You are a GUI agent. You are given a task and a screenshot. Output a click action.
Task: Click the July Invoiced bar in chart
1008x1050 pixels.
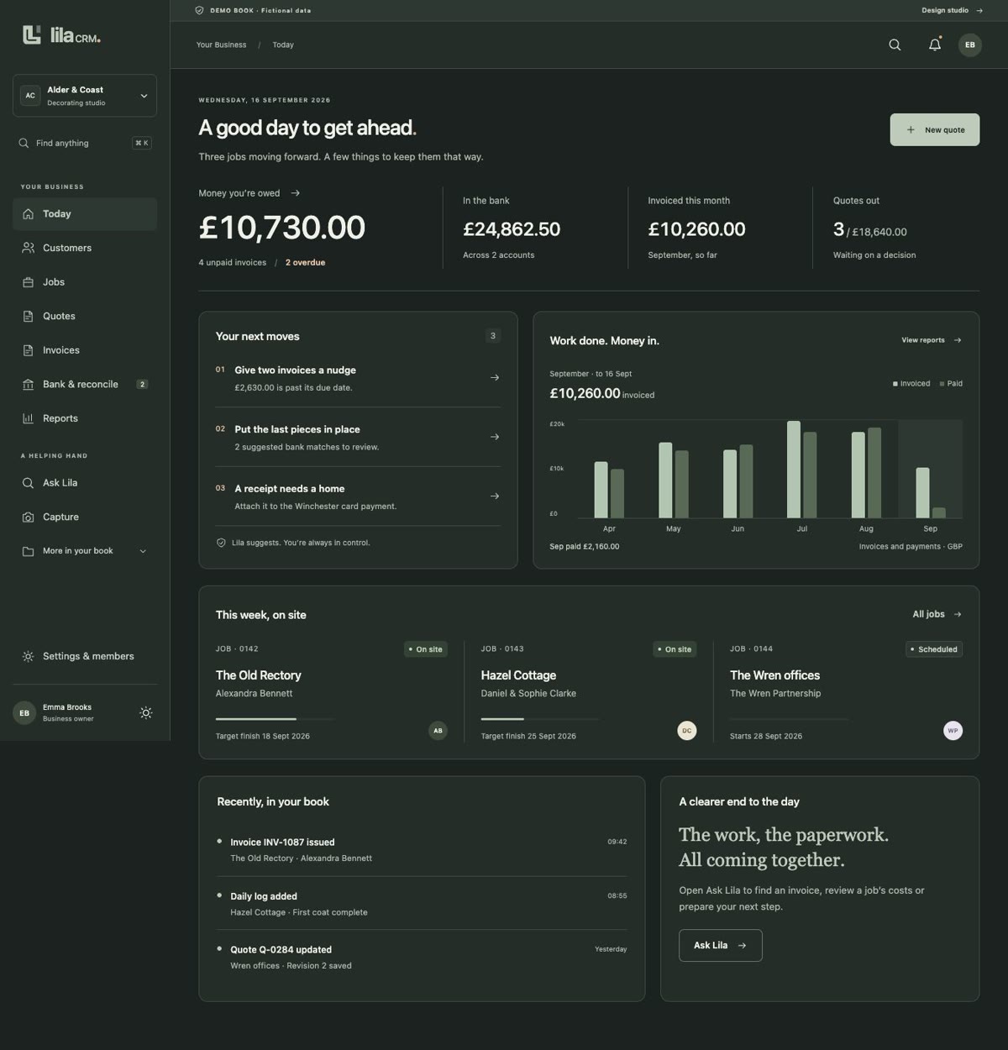[794, 470]
